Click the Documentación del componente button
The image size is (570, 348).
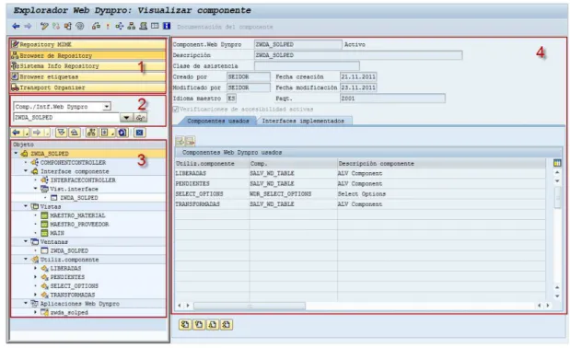(x=225, y=27)
